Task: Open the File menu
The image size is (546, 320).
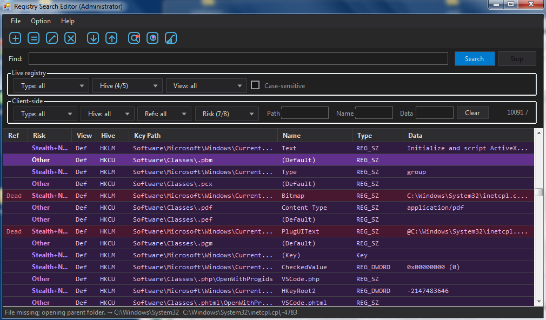Action: pos(16,21)
